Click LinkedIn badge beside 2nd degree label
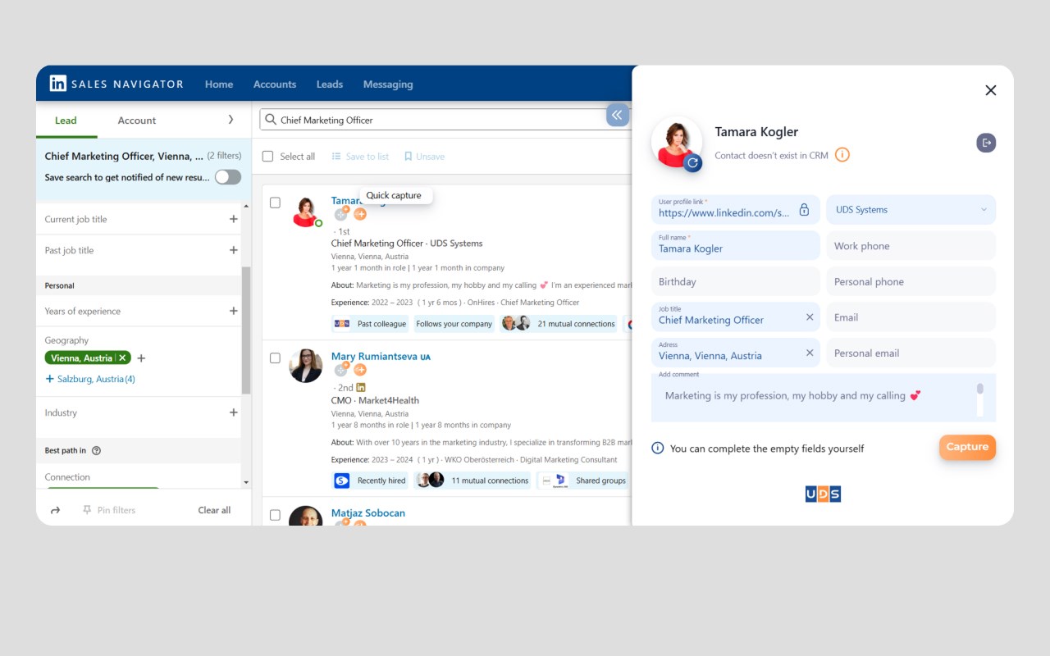 pos(361,387)
